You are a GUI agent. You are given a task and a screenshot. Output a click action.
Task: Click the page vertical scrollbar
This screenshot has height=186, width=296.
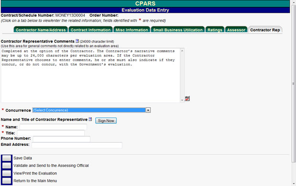pos(293,84)
